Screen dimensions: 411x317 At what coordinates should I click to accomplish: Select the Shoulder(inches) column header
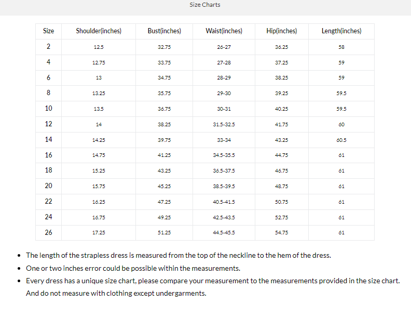click(99, 31)
